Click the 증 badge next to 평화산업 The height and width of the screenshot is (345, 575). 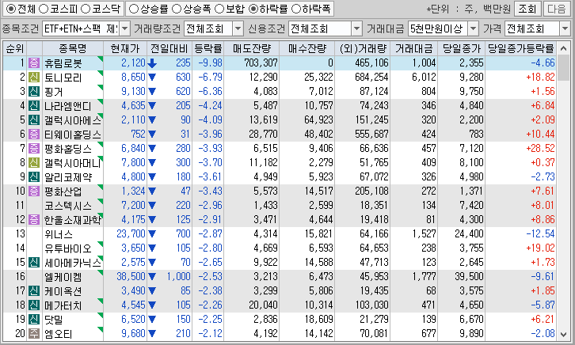[x=34, y=191]
